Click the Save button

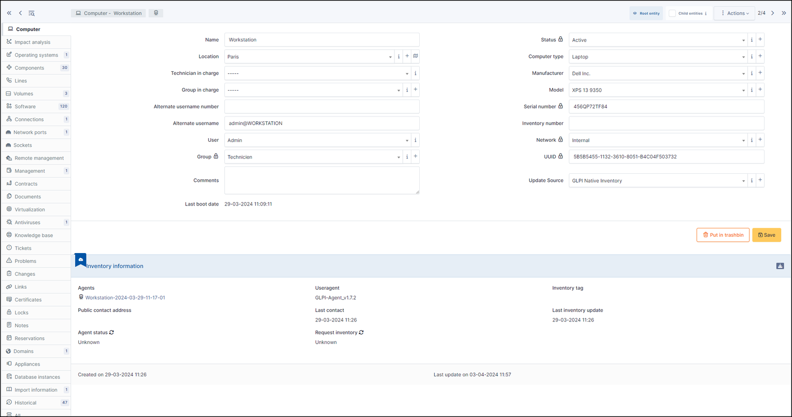(x=767, y=235)
